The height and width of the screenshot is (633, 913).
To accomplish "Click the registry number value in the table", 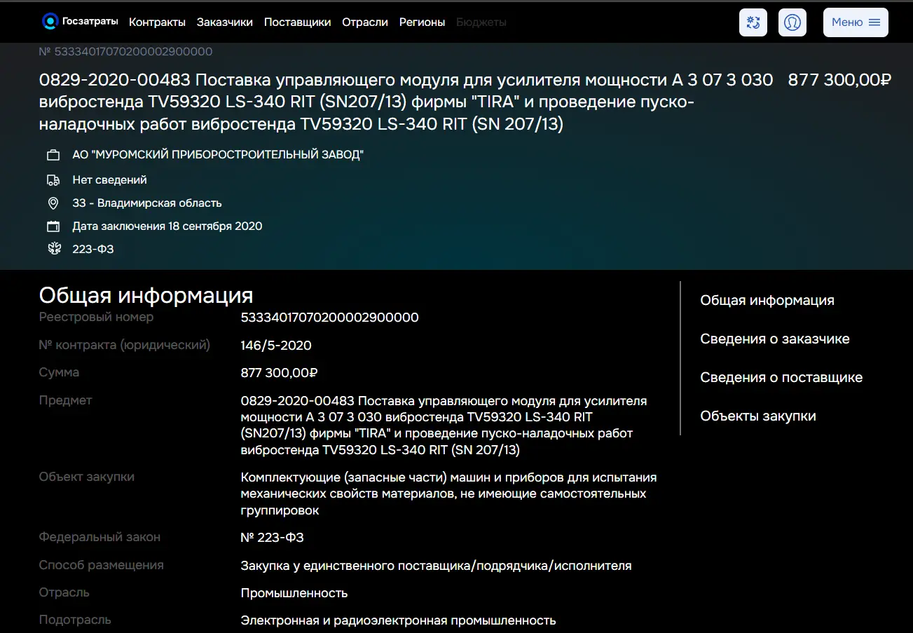I will coord(329,318).
